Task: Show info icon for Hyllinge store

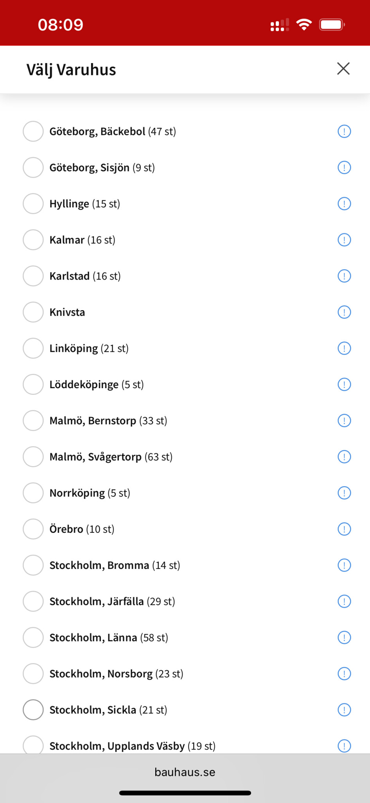Action: tap(344, 204)
